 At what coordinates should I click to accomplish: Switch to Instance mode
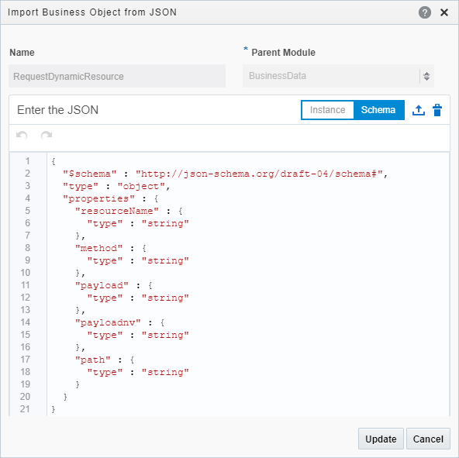(327, 110)
